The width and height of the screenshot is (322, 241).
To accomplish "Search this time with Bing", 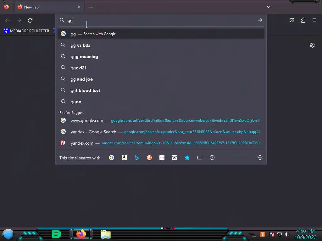I will 137,158.
